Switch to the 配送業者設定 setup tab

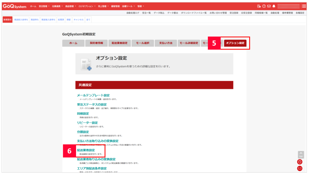click(119, 43)
